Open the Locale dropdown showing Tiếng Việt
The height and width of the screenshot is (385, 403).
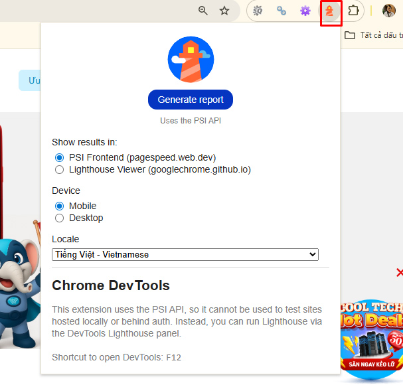point(185,254)
